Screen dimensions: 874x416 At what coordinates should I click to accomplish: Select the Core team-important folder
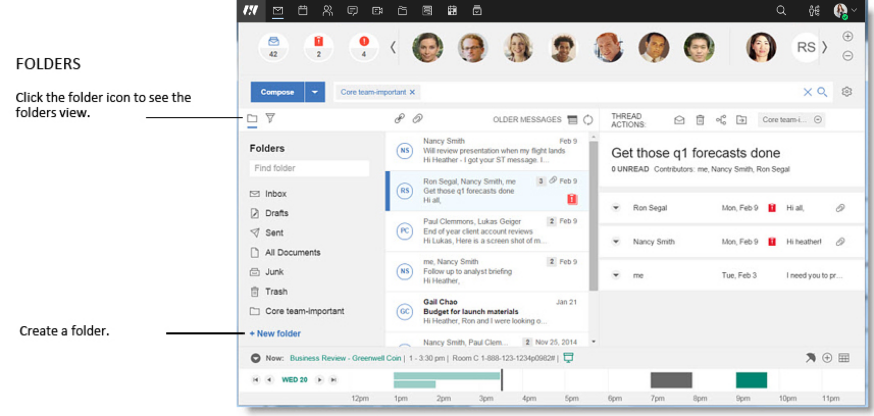[x=297, y=311]
